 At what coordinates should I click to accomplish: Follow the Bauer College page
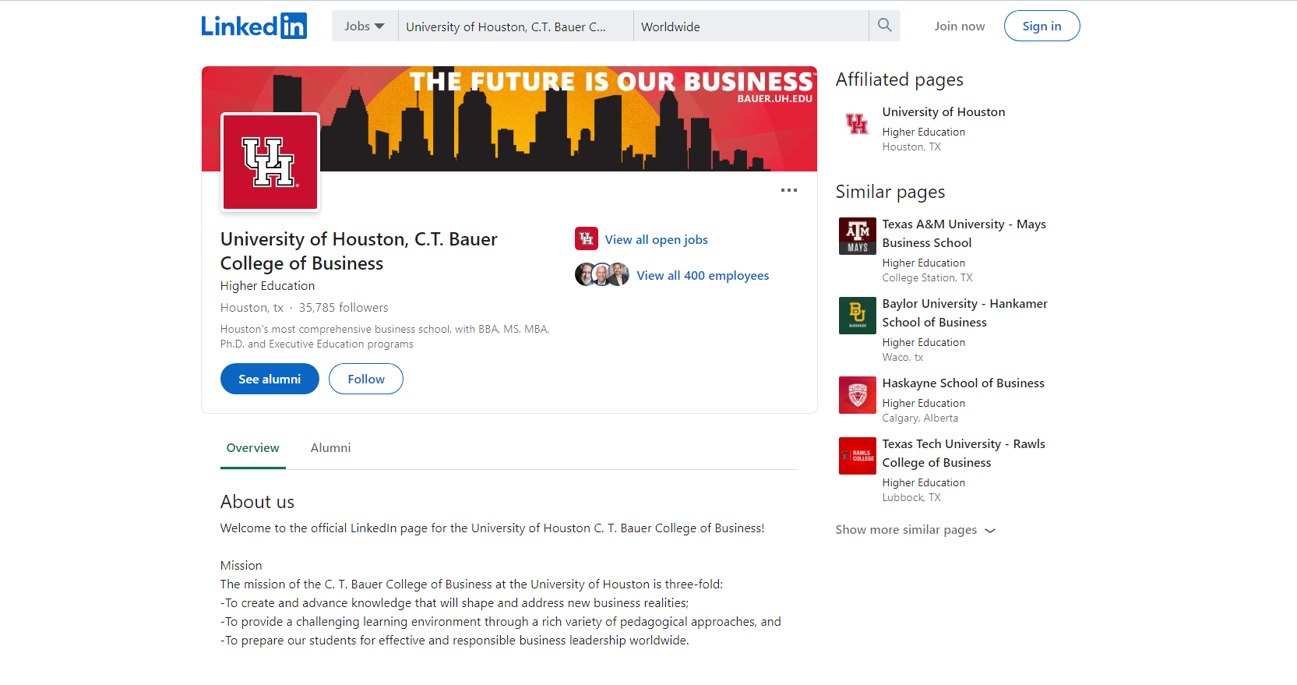tap(366, 379)
